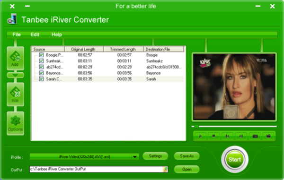Click original length 00:03:11 cell
Image resolution: width=284 pixels, height=180 pixels.
click(85, 61)
